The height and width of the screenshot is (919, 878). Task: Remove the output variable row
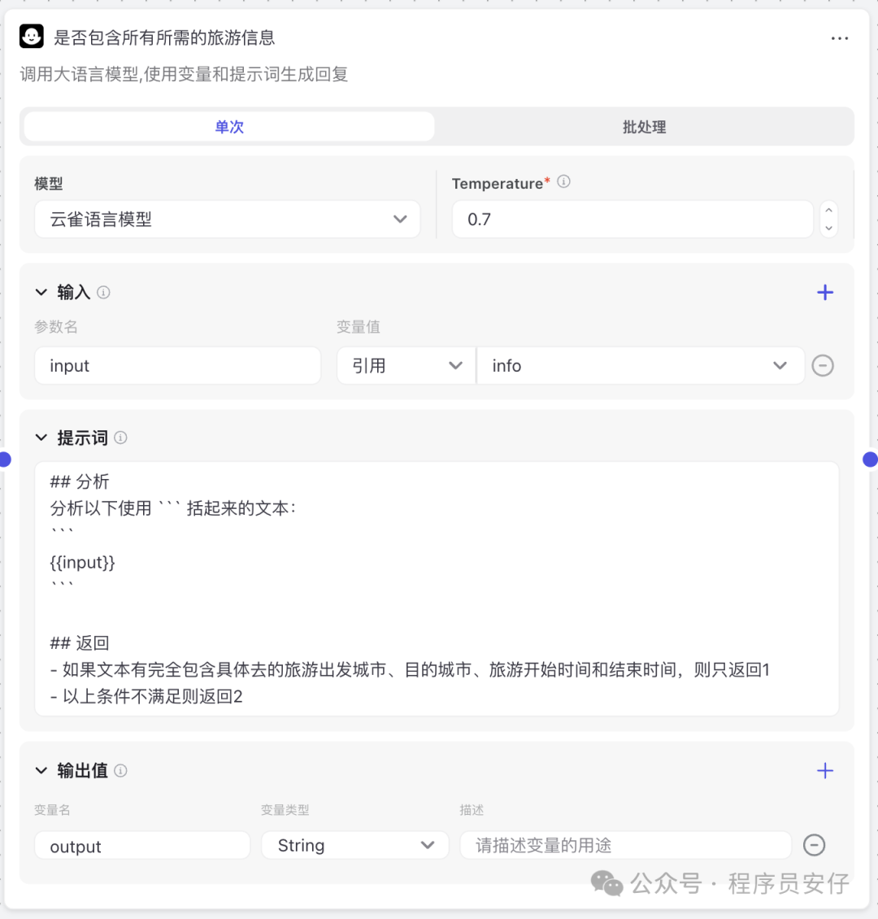[x=814, y=845]
